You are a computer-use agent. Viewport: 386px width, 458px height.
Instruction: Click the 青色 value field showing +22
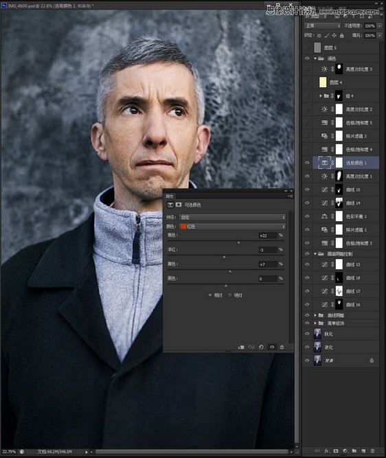[268, 236]
